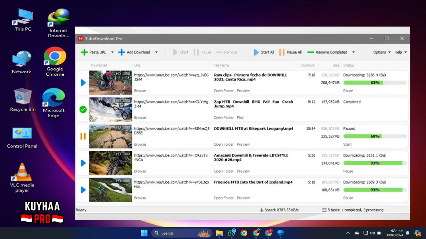
Task: Open Network desktop icon
Action: coord(22,62)
